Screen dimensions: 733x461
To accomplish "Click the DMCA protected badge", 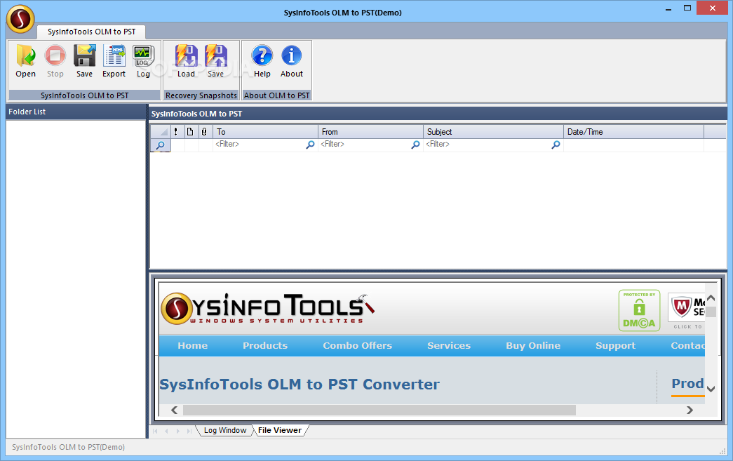I will click(x=639, y=310).
